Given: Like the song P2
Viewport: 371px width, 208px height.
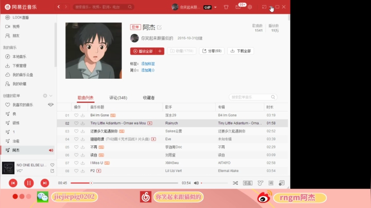Looking at the screenshot, I should pyautogui.click(x=76, y=171).
